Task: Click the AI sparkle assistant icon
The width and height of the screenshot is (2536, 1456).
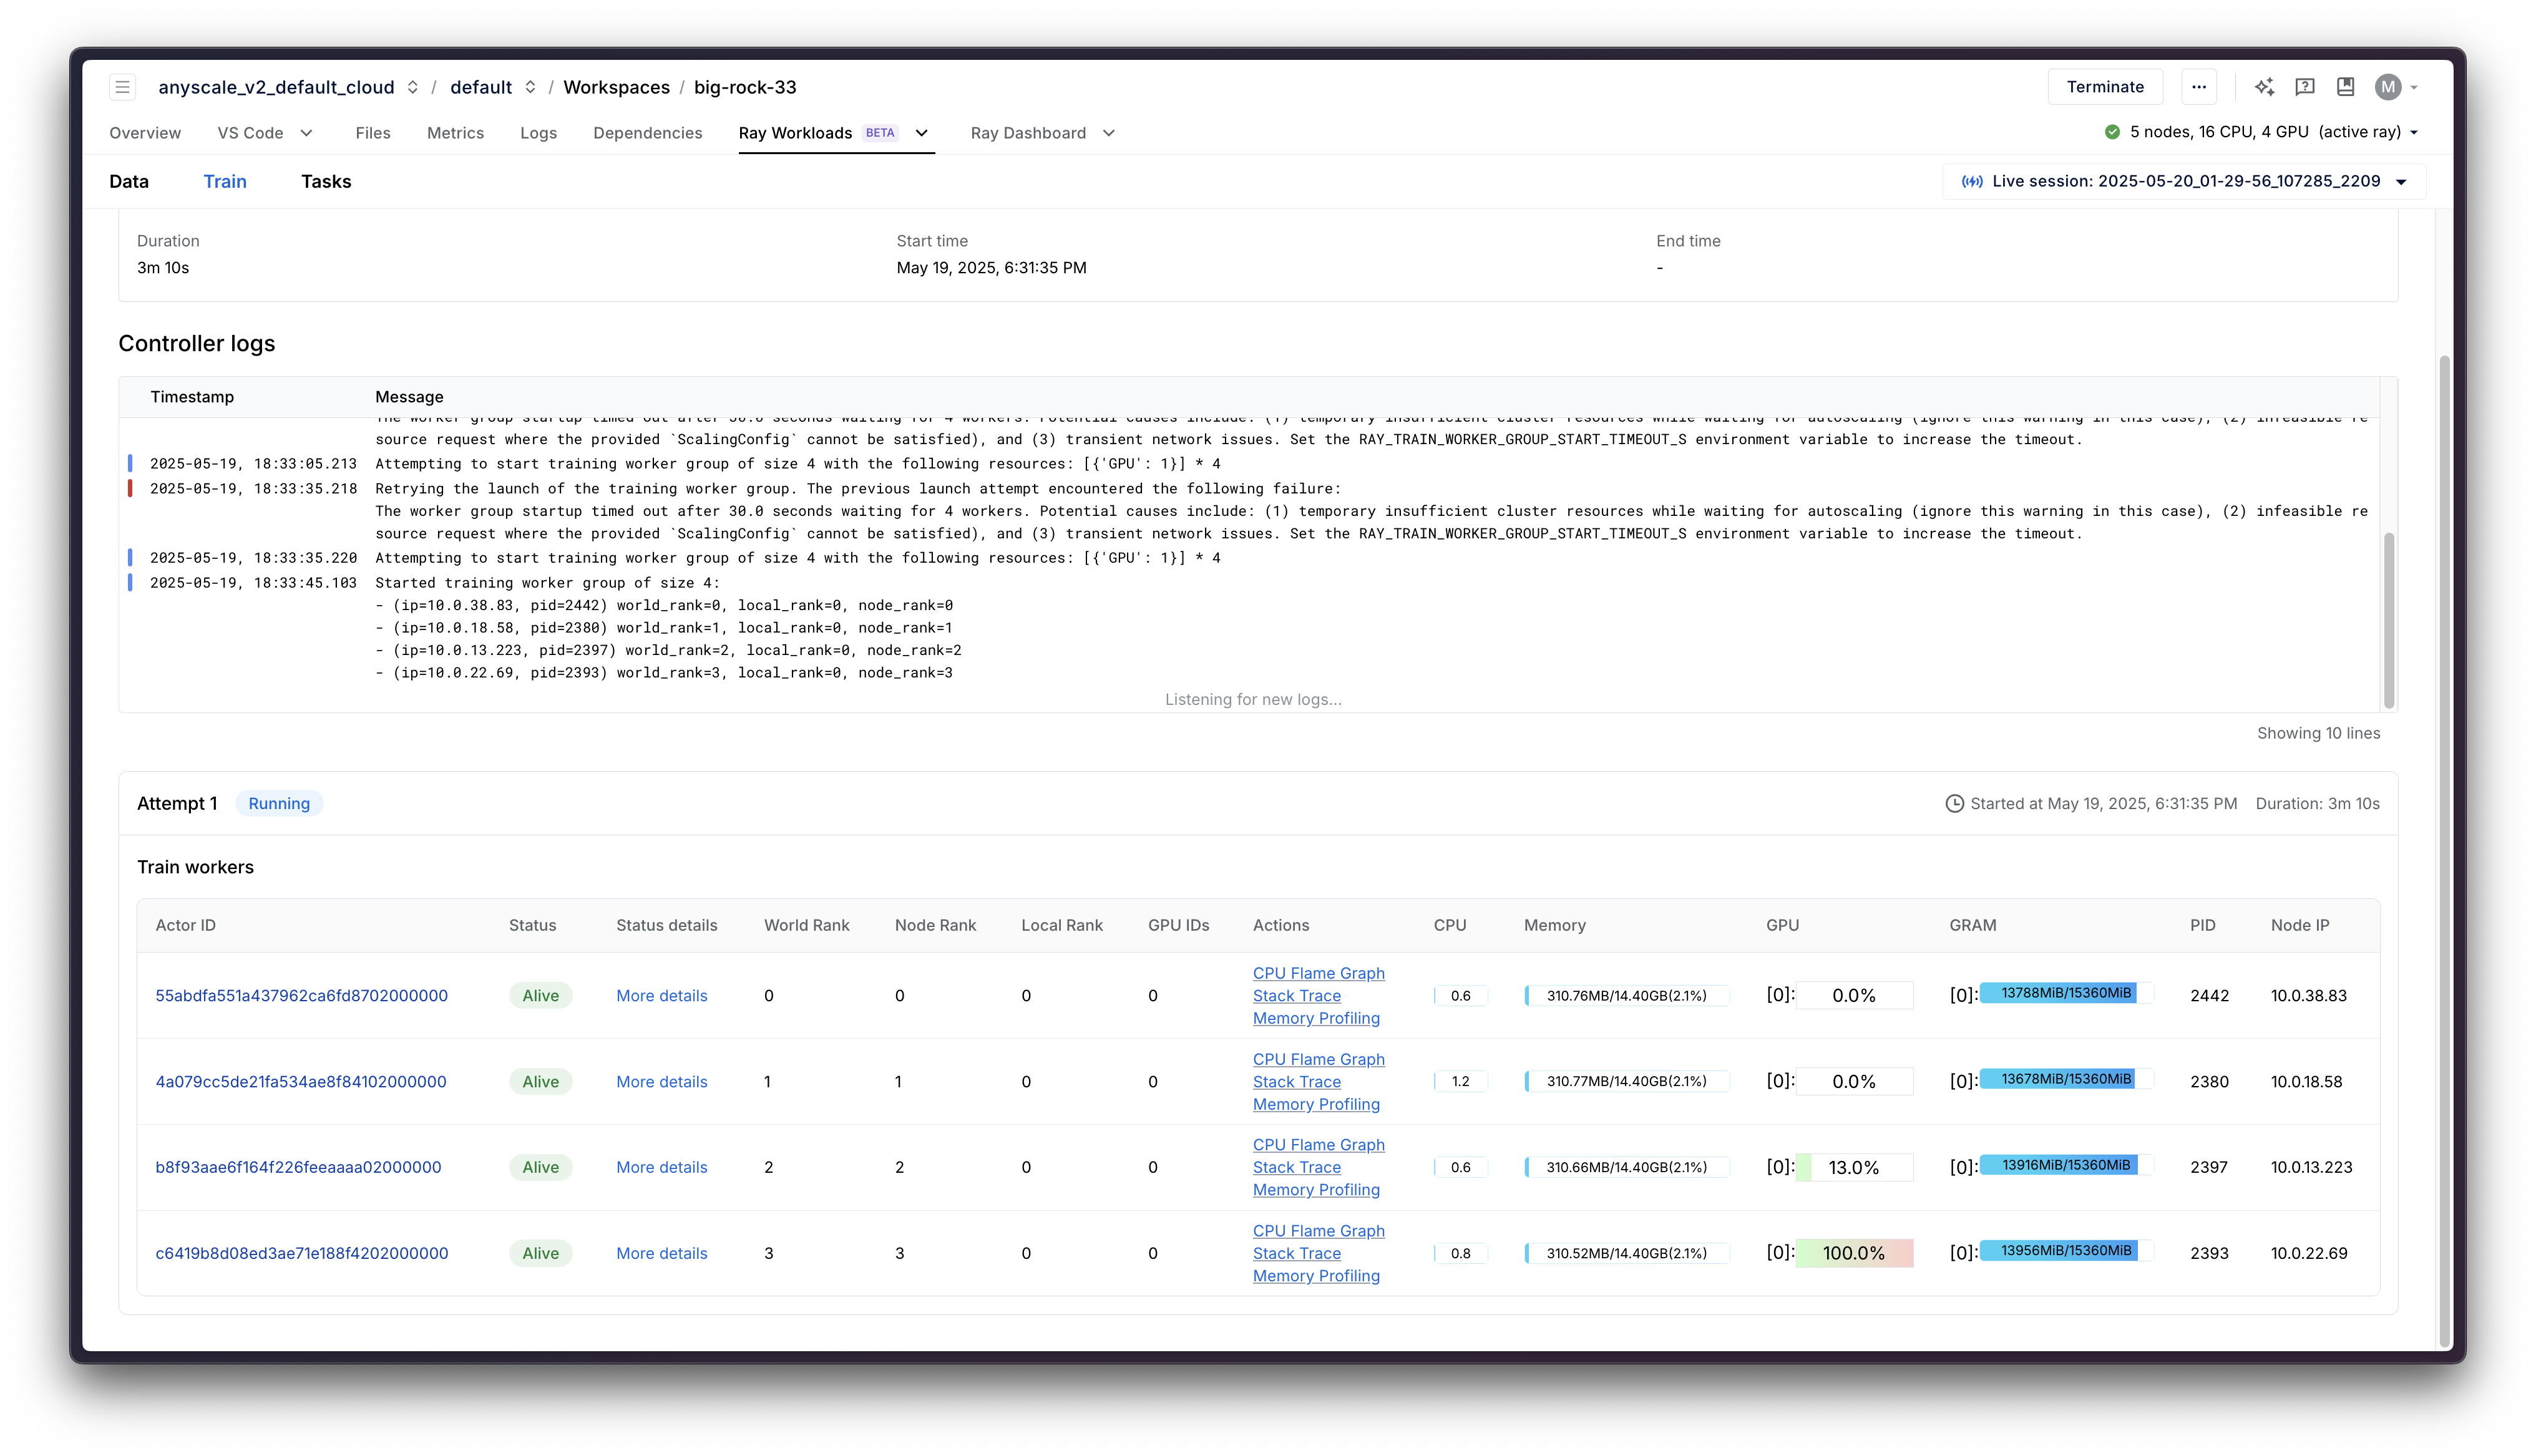Action: click(2264, 87)
